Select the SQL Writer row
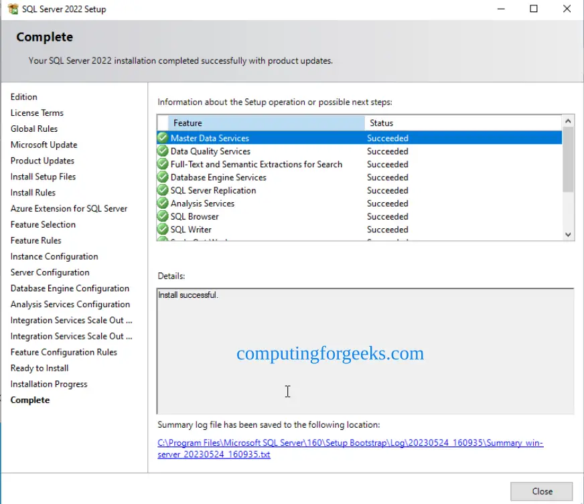 pyautogui.click(x=360, y=230)
